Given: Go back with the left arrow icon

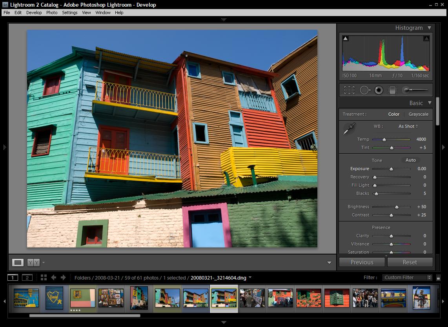Looking at the screenshot, I should (54, 278).
